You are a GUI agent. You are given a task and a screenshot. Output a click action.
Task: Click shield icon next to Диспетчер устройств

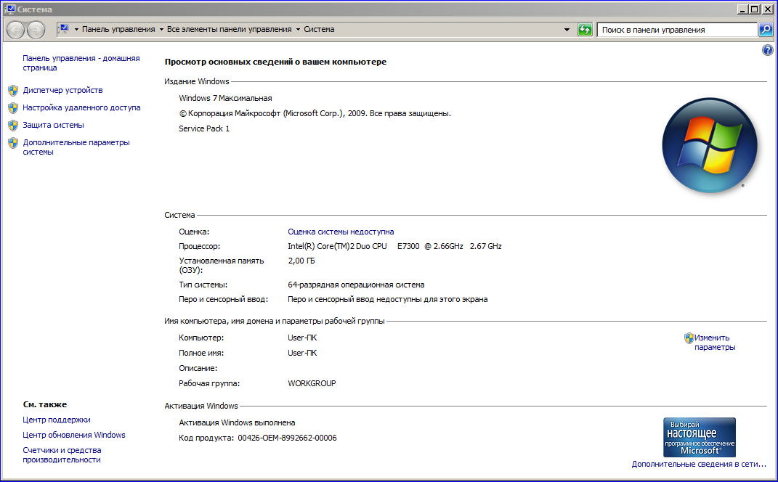(x=13, y=91)
